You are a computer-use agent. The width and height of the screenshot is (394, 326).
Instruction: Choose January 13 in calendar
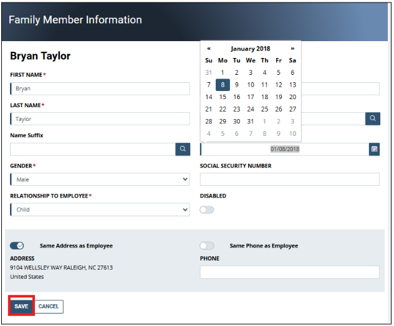coord(292,85)
